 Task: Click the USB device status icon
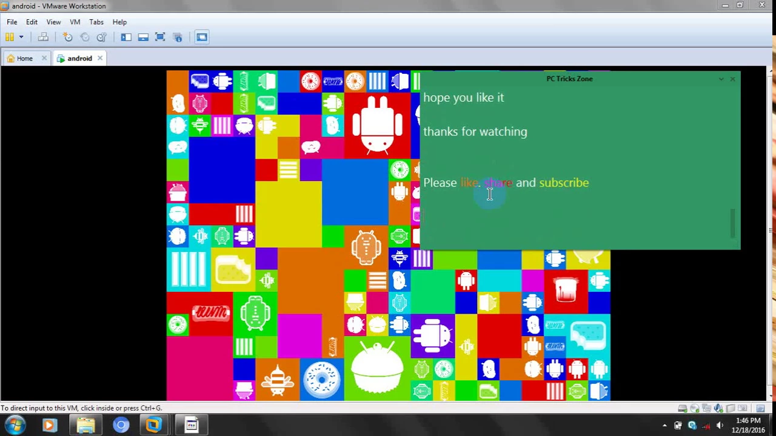tap(731, 408)
